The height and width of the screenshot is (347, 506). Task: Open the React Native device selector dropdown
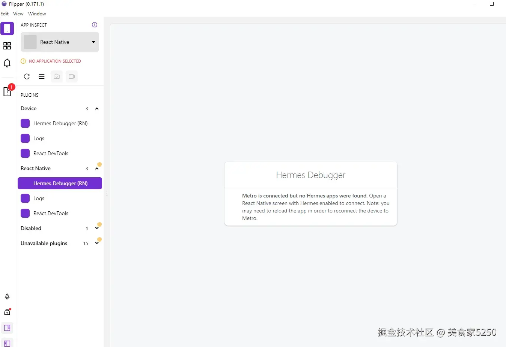click(60, 42)
